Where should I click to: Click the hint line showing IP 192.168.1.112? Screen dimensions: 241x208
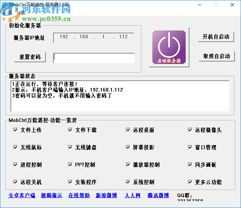67,90
